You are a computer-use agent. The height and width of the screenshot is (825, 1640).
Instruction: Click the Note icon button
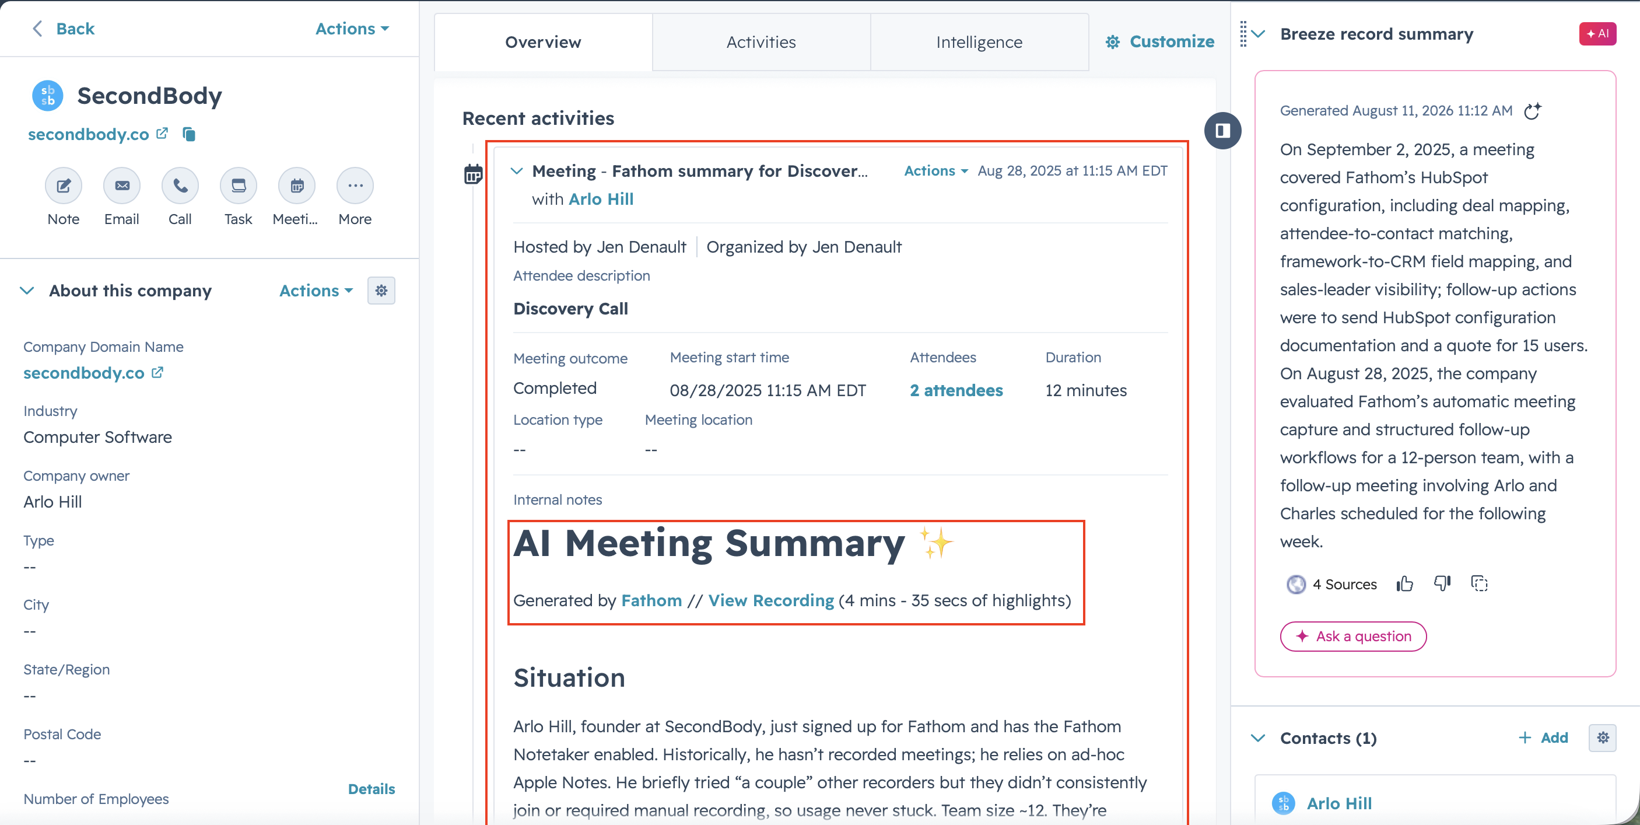pyautogui.click(x=64, y=186)
